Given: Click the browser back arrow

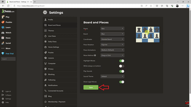Looking at the screenshot, I should [3, 6].
